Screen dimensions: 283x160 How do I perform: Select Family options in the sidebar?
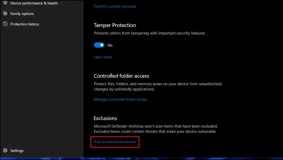click(x=22, y=14)
